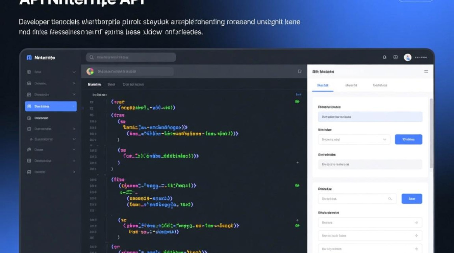
Task: Switch to the second tab in right panel
Action: point(351,85)
